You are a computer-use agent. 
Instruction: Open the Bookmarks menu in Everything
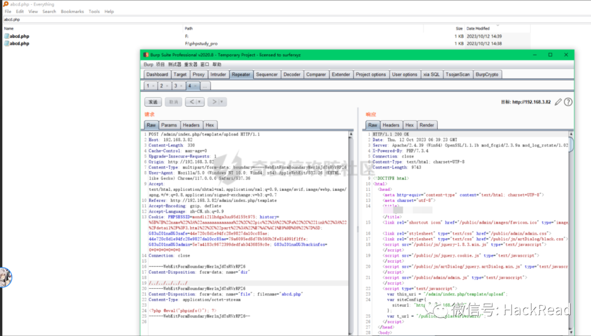click(72, 11)
